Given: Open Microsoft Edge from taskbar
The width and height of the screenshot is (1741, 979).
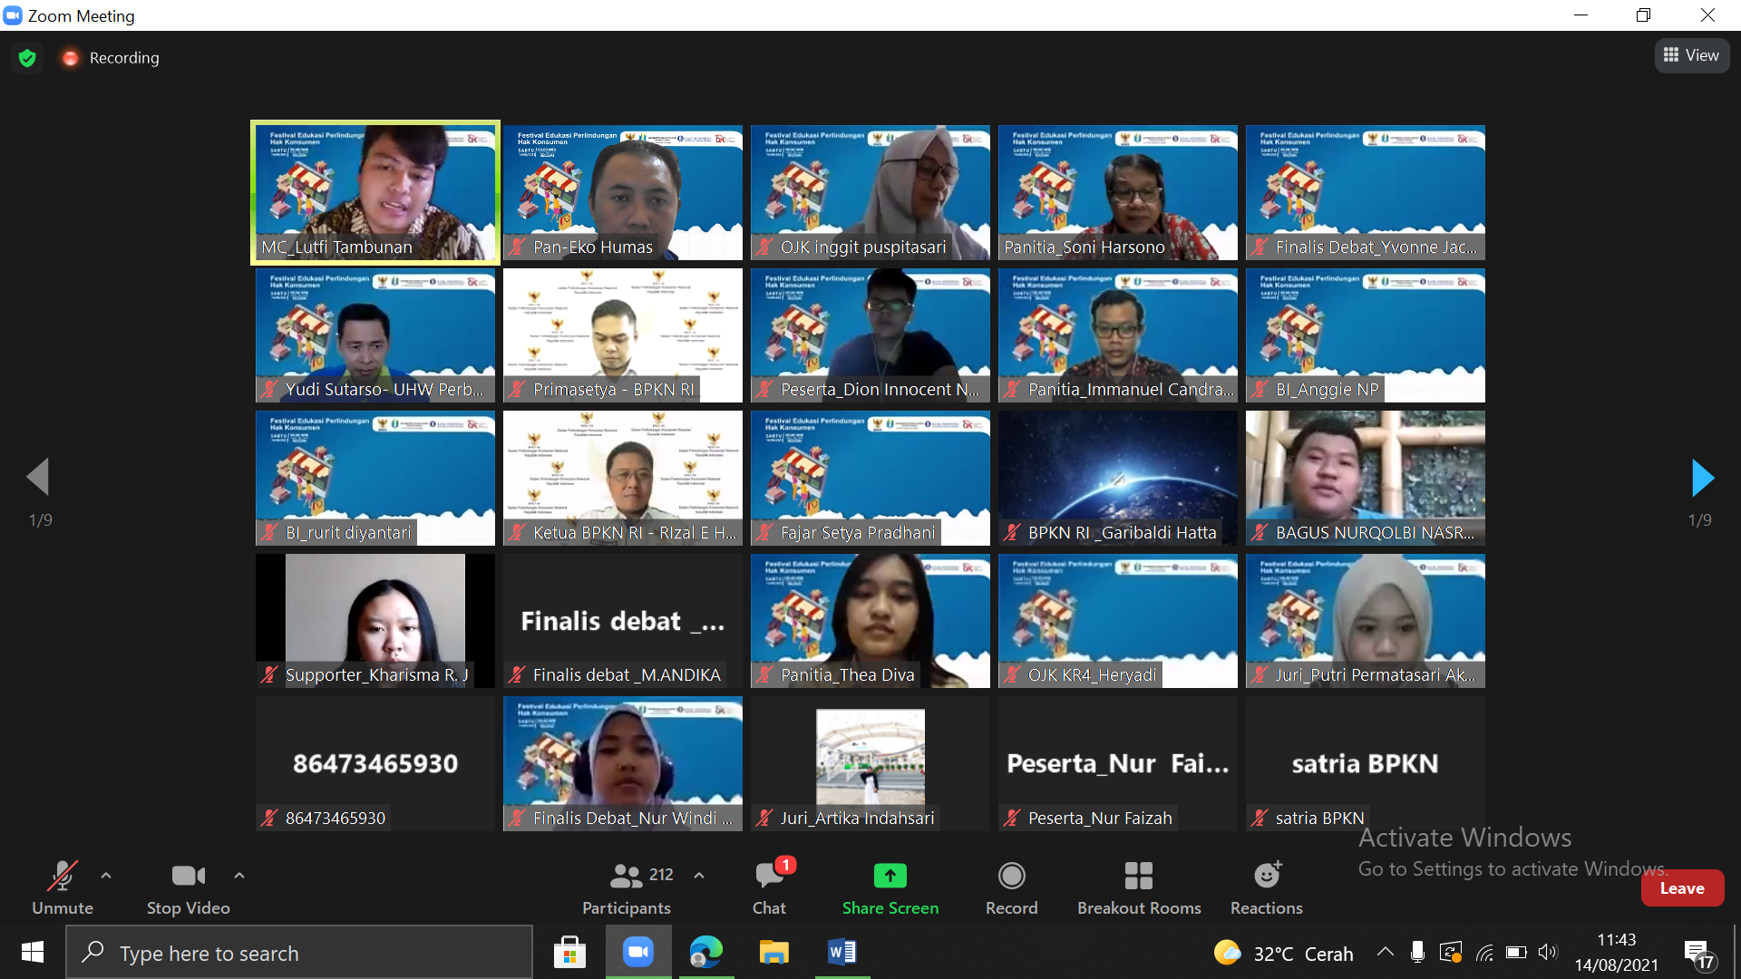Looking at the screenshot, I should coord(706,953).
